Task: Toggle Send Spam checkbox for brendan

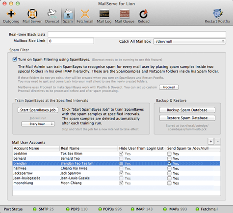Action: (169, 163)
